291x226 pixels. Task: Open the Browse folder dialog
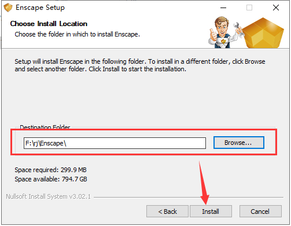239,143
